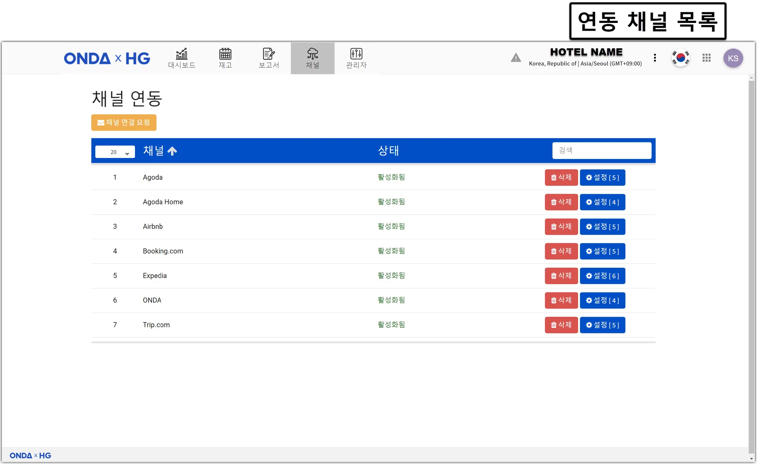Click the warning triangle alert icon
This screenshot has height=464, width=757.
pos(516,58)
